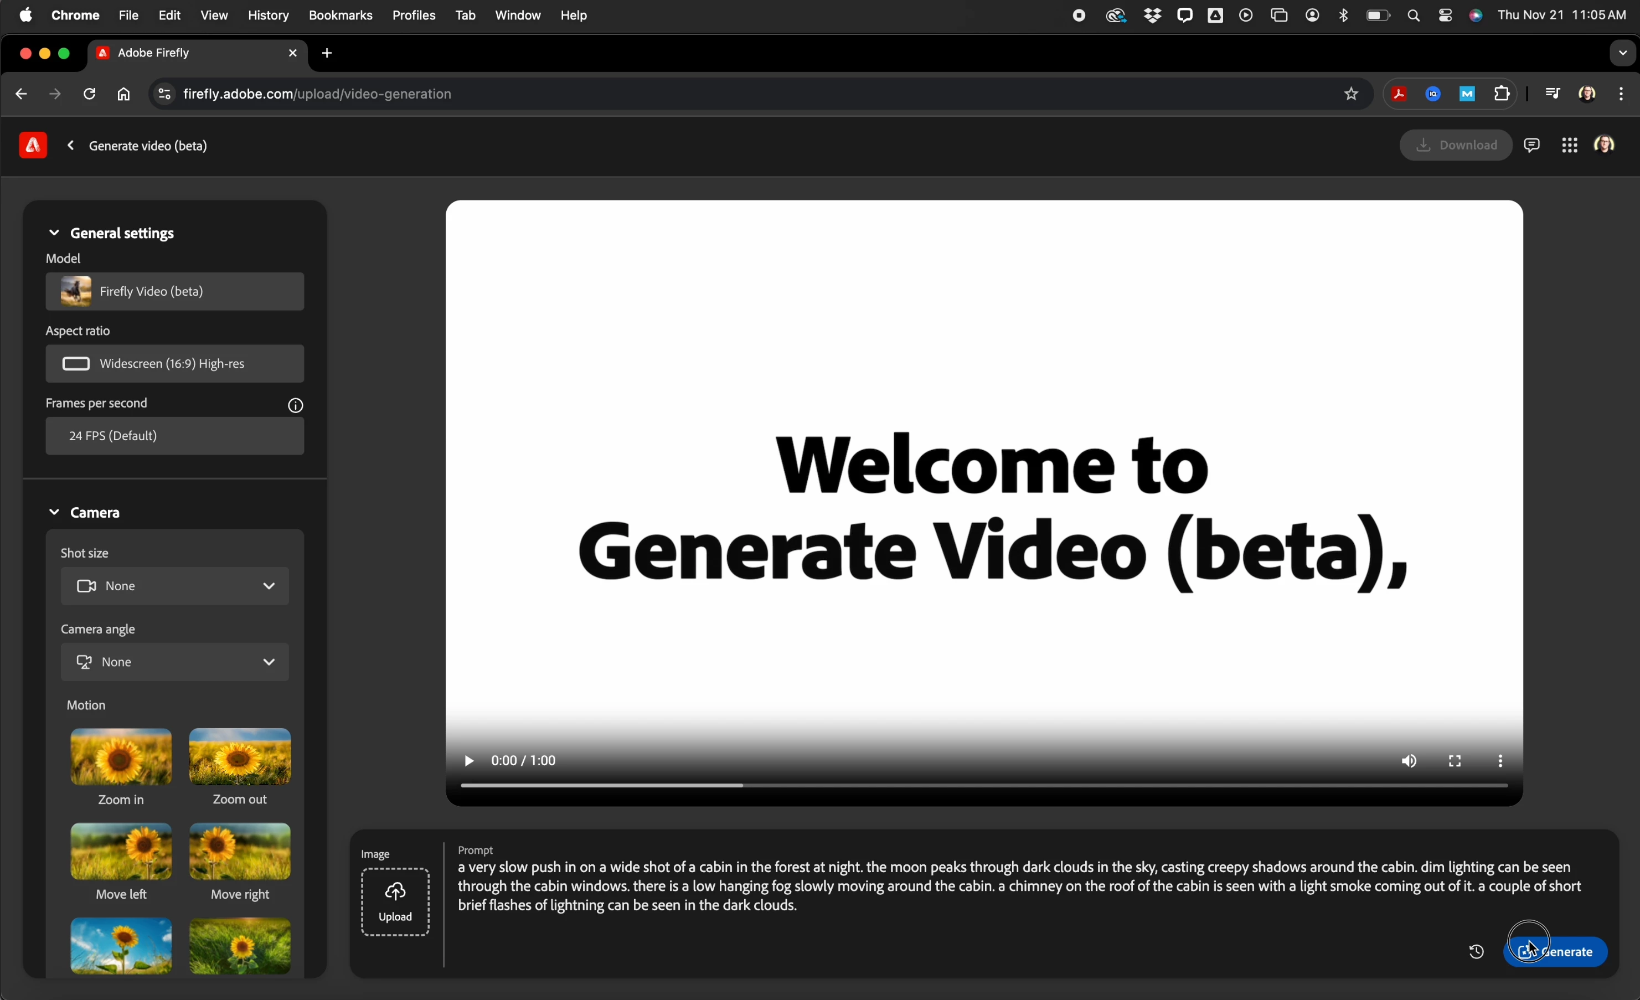Mute the welcome video volume

tap(1409, 761)
